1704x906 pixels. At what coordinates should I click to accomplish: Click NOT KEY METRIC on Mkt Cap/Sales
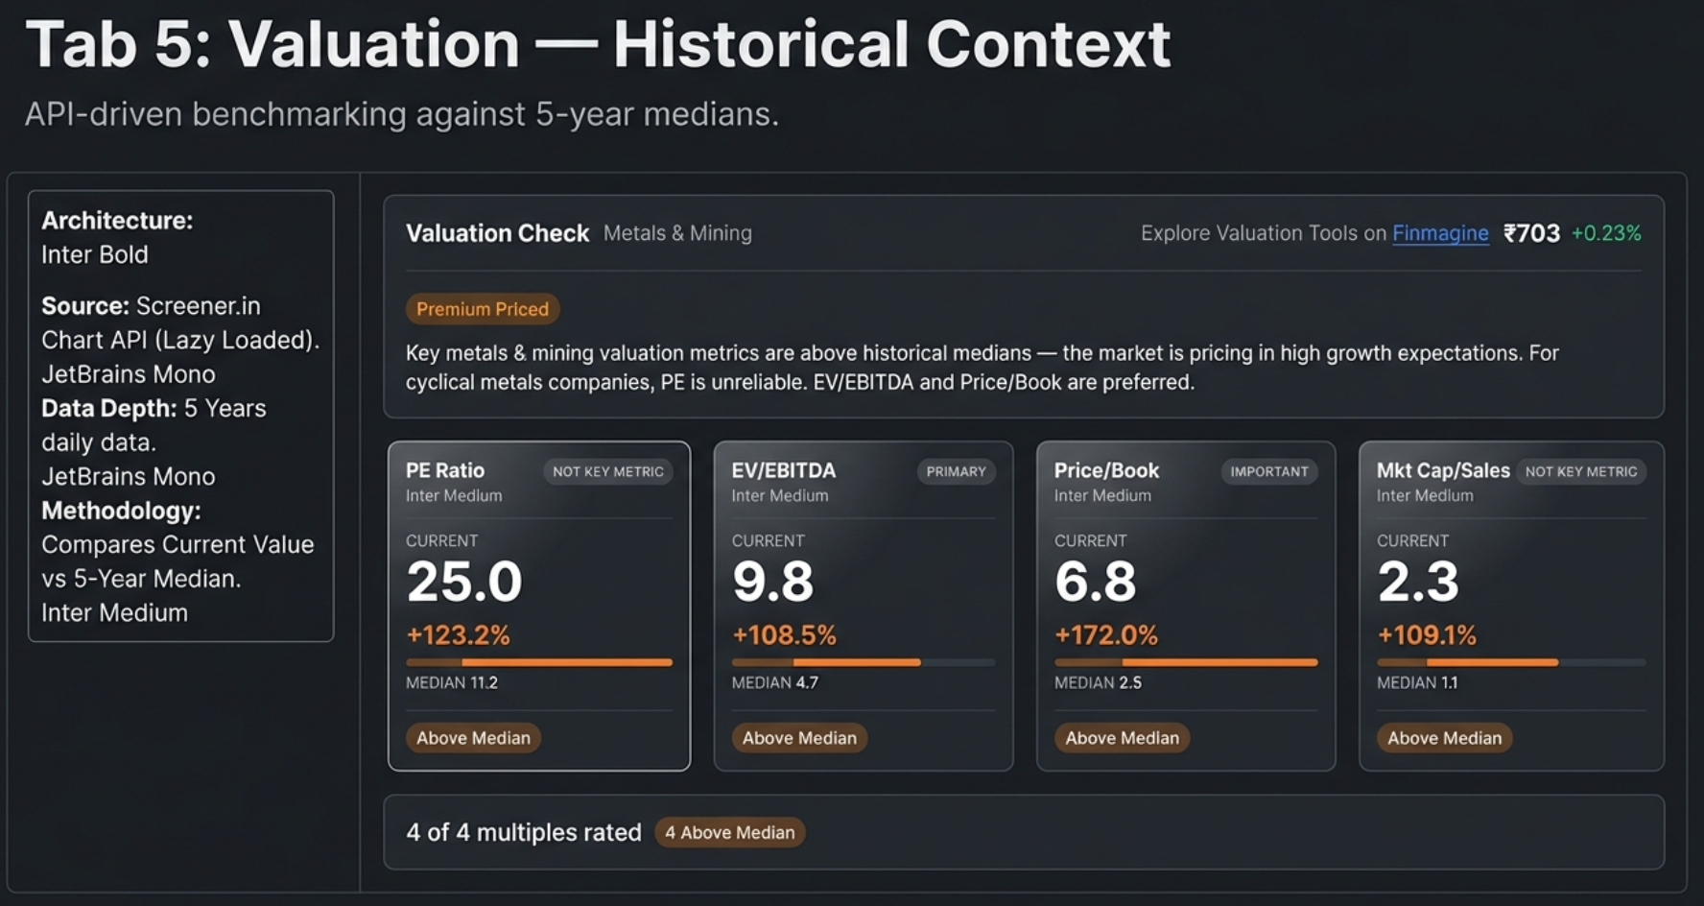pyautogui.click(x=1581, y=471)
